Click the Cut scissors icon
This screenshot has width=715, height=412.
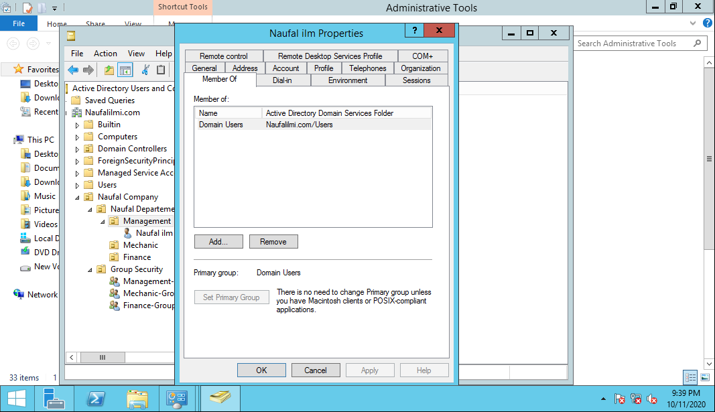coord(145,70)
